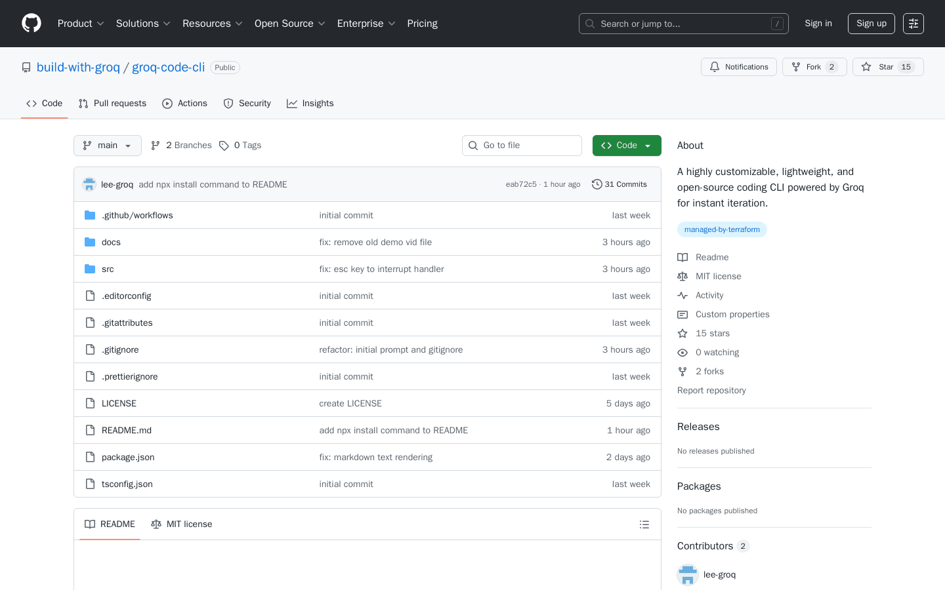Switch to the Security tab
This screenshot has height=590, width=945.
tap(247, 104)
